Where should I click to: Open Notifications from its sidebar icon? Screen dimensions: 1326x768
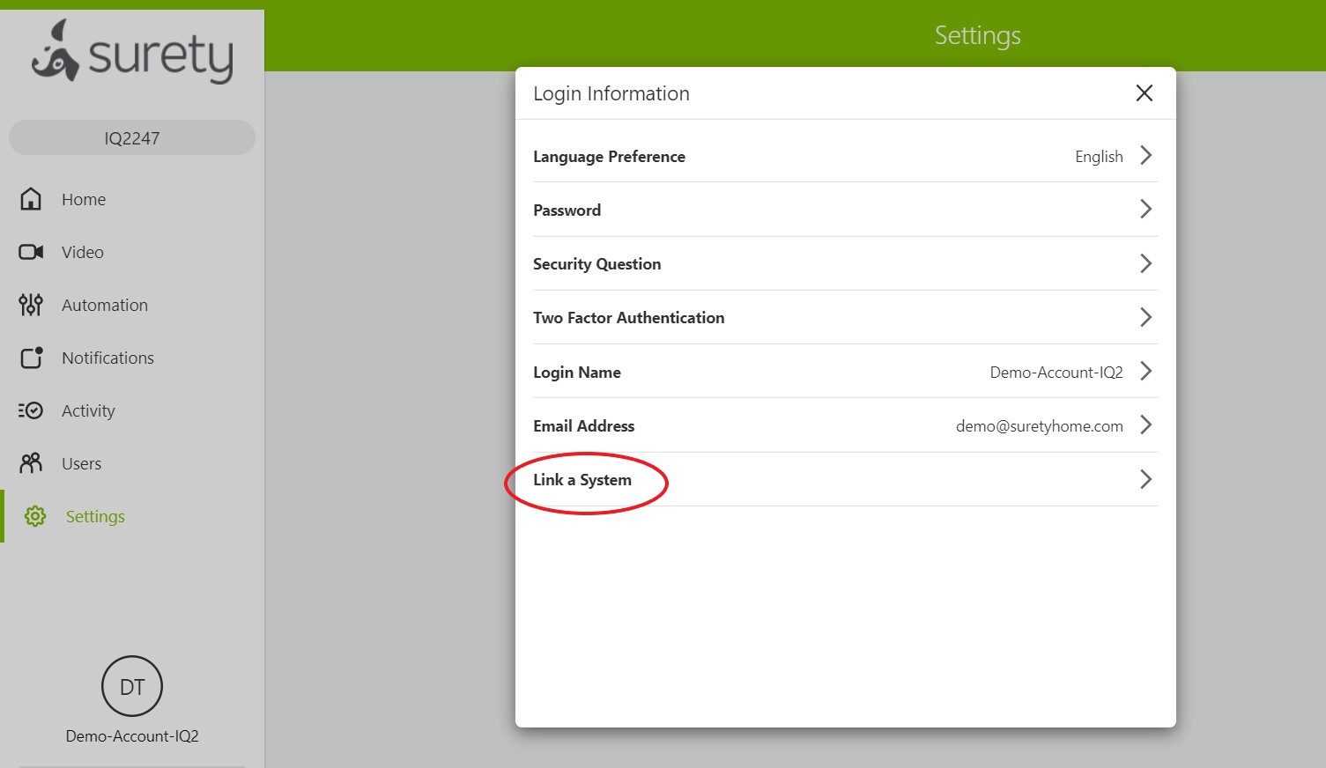point(30,358)
